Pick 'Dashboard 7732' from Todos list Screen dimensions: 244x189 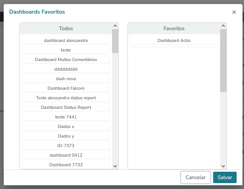[66, 165]
